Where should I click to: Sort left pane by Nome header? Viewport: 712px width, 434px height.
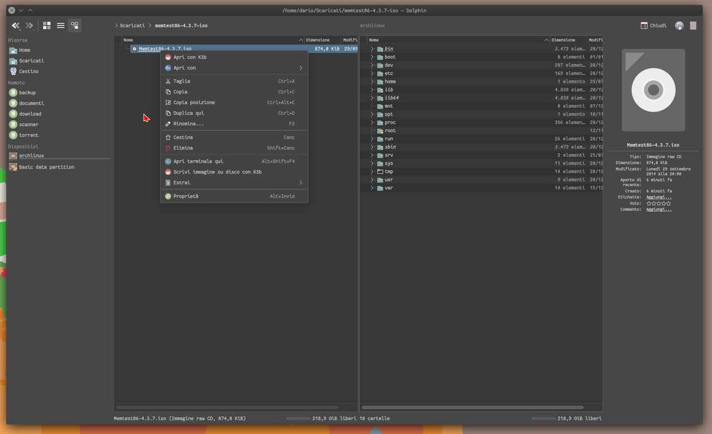(213, 40)
